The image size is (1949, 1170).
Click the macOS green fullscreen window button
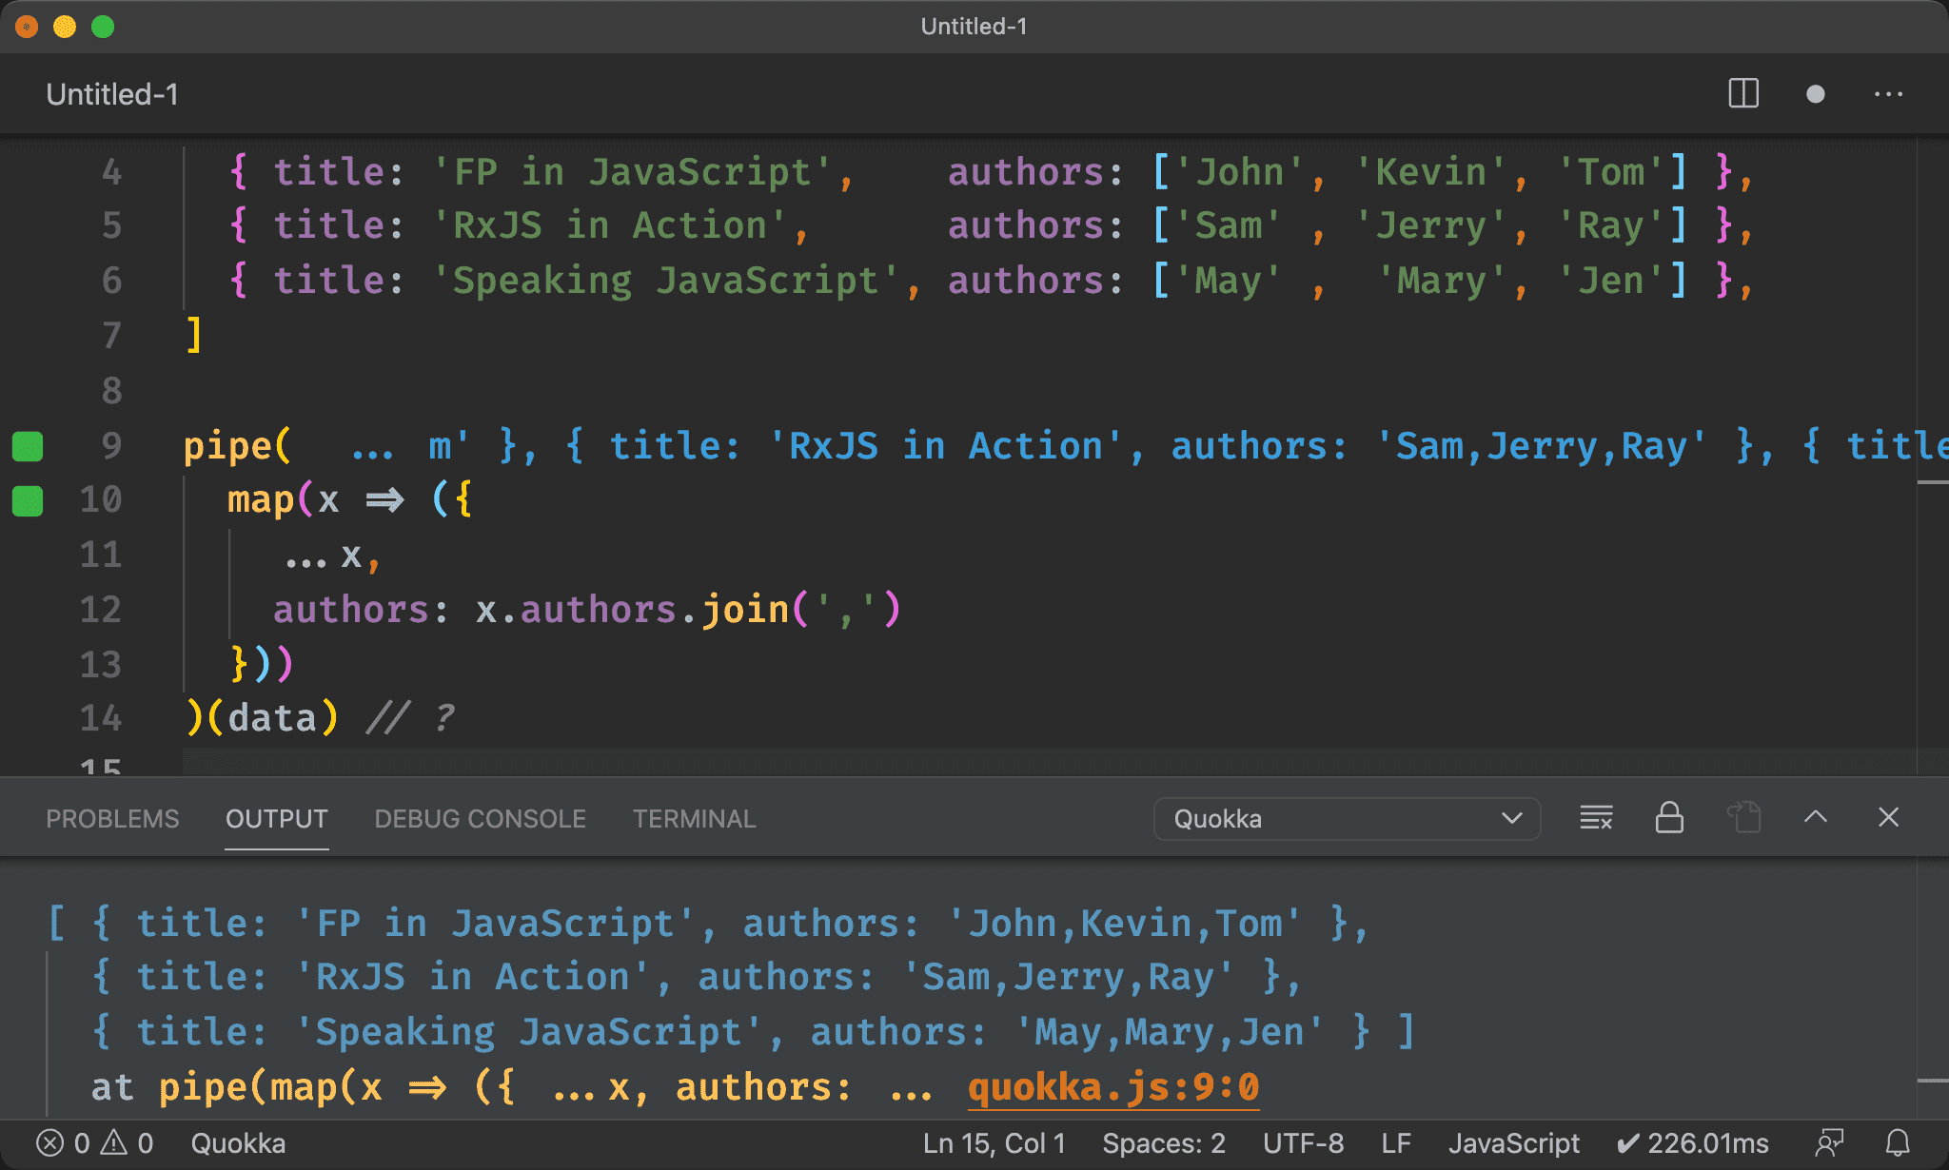pos(103,27)
